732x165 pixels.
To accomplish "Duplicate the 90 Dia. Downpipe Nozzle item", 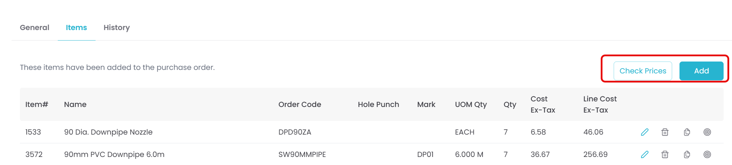I will click(x=687, y=132).
